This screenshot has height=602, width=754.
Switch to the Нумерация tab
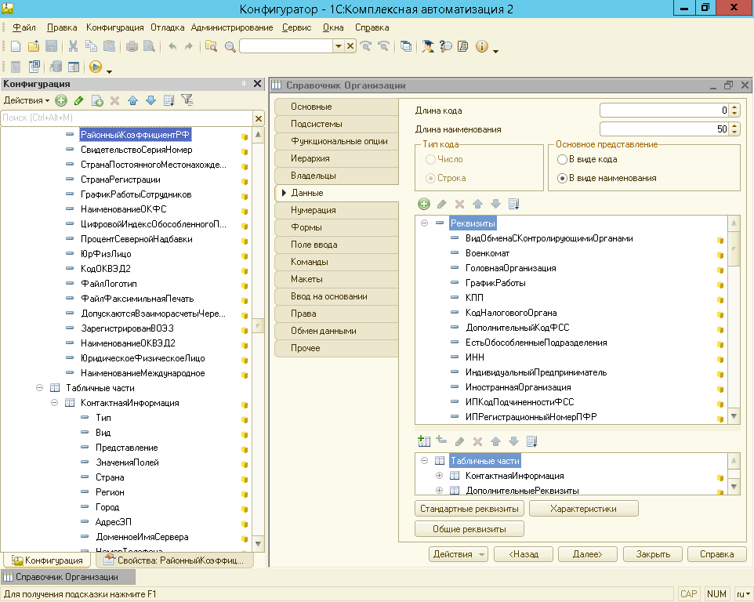pyautogui.click(x=336, y=210)
